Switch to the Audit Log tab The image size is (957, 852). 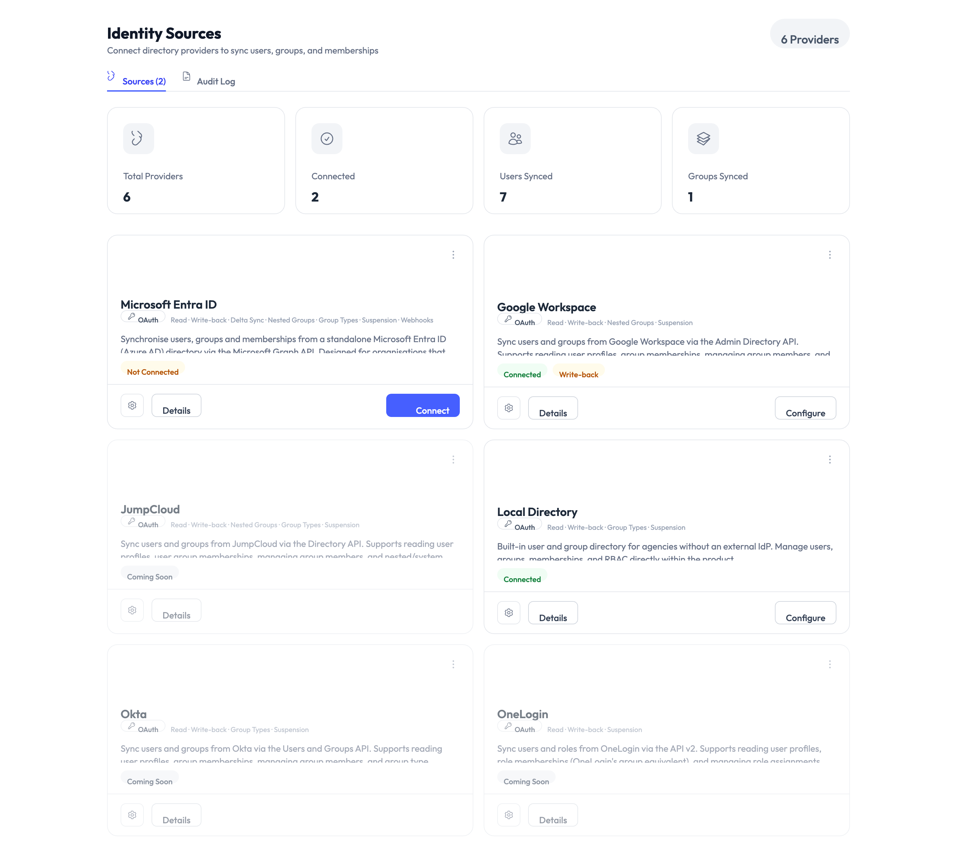(216, 81)
